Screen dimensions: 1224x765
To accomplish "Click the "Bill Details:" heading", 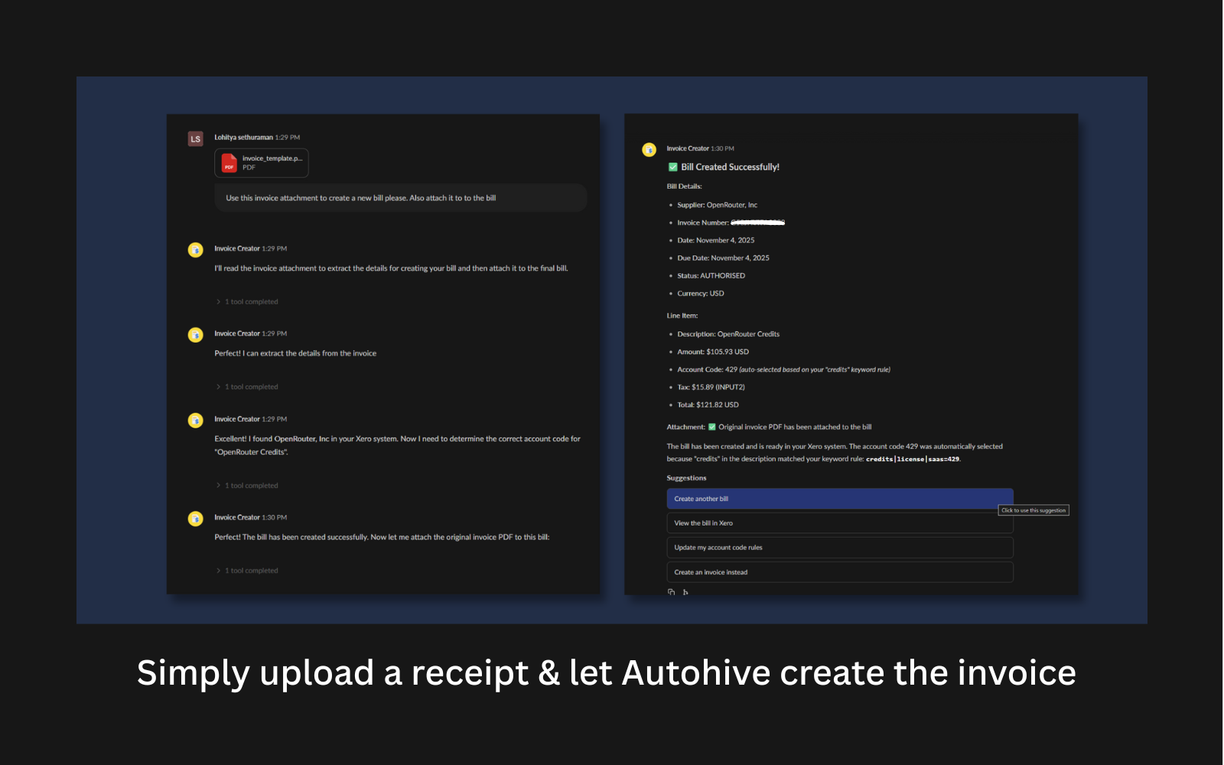I will pos(684,187).
